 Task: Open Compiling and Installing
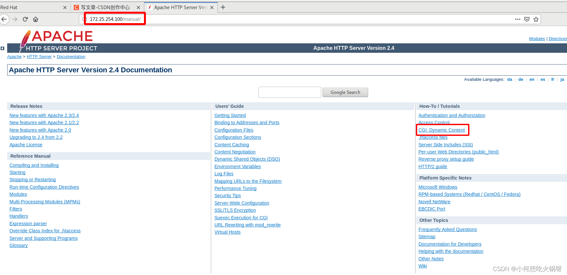[34, 165]
